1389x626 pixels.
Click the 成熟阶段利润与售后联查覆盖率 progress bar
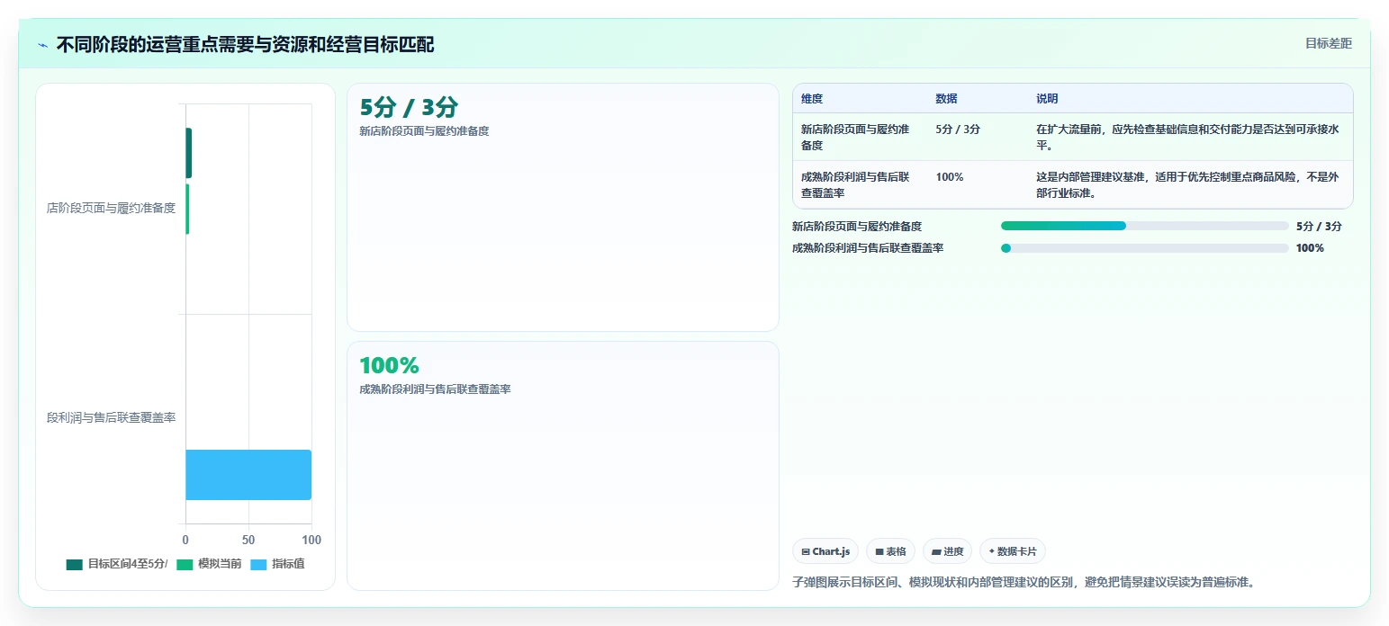[1145, 248]
